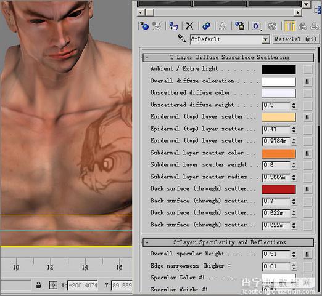Open Back surface scatter red color swatch
Screen dimensions: 322x296
(279, 190)
